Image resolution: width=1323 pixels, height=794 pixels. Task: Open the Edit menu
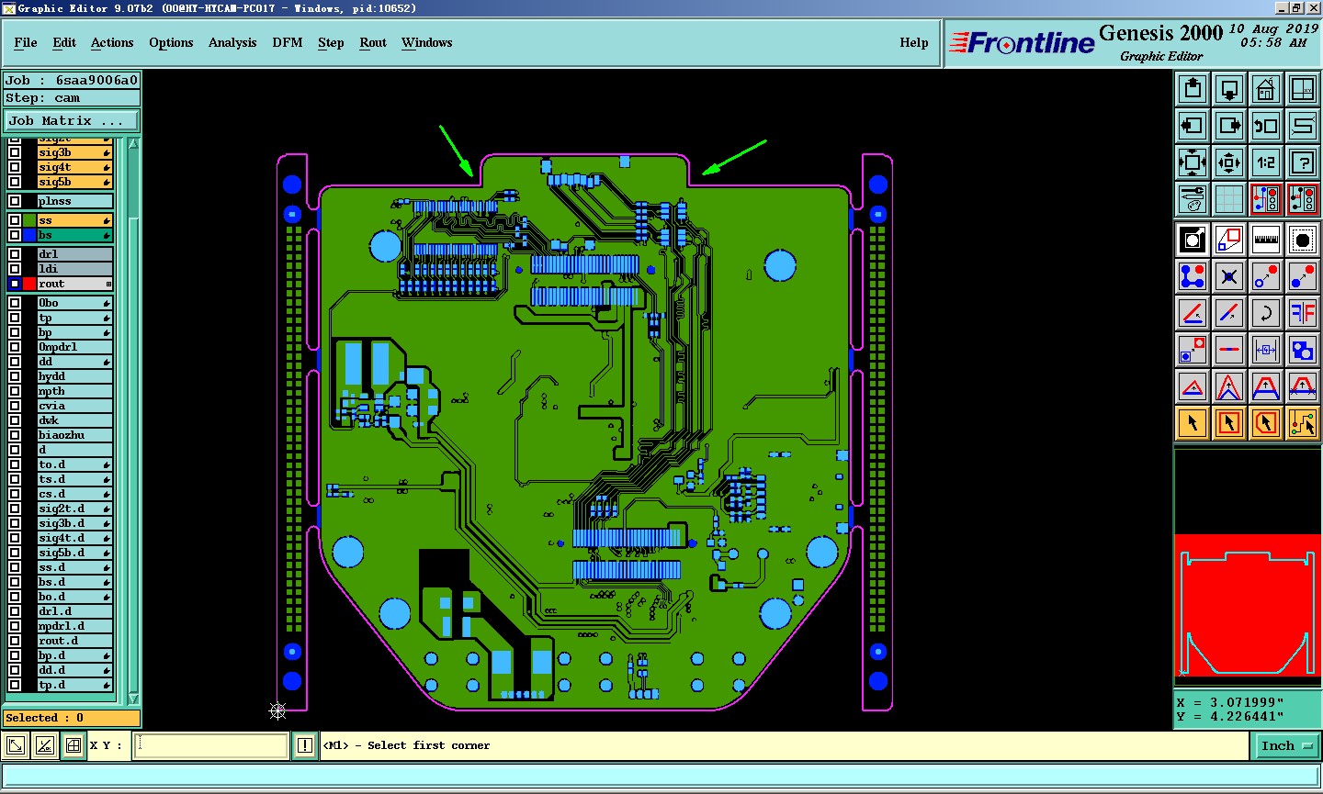[64, 42]
